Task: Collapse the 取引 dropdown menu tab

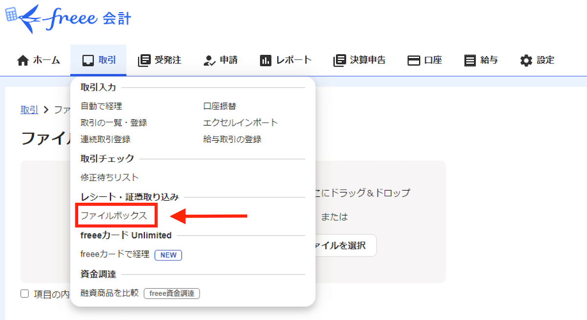Action: (x=98, y=61)
